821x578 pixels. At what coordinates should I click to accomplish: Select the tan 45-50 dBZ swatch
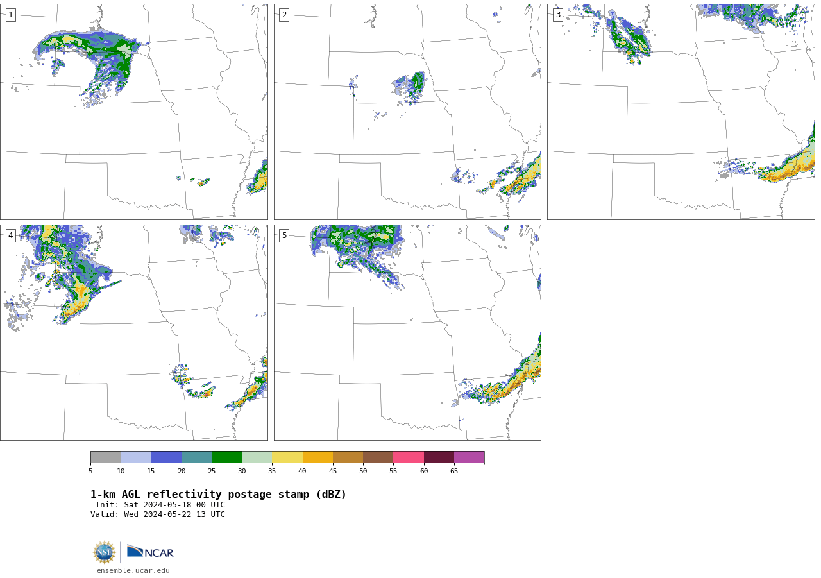[348, 457]
